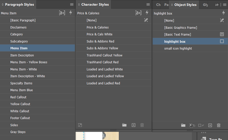Apply the Yellow Callout style
This screenshot has width=228, height=140.
pos(38,104)
